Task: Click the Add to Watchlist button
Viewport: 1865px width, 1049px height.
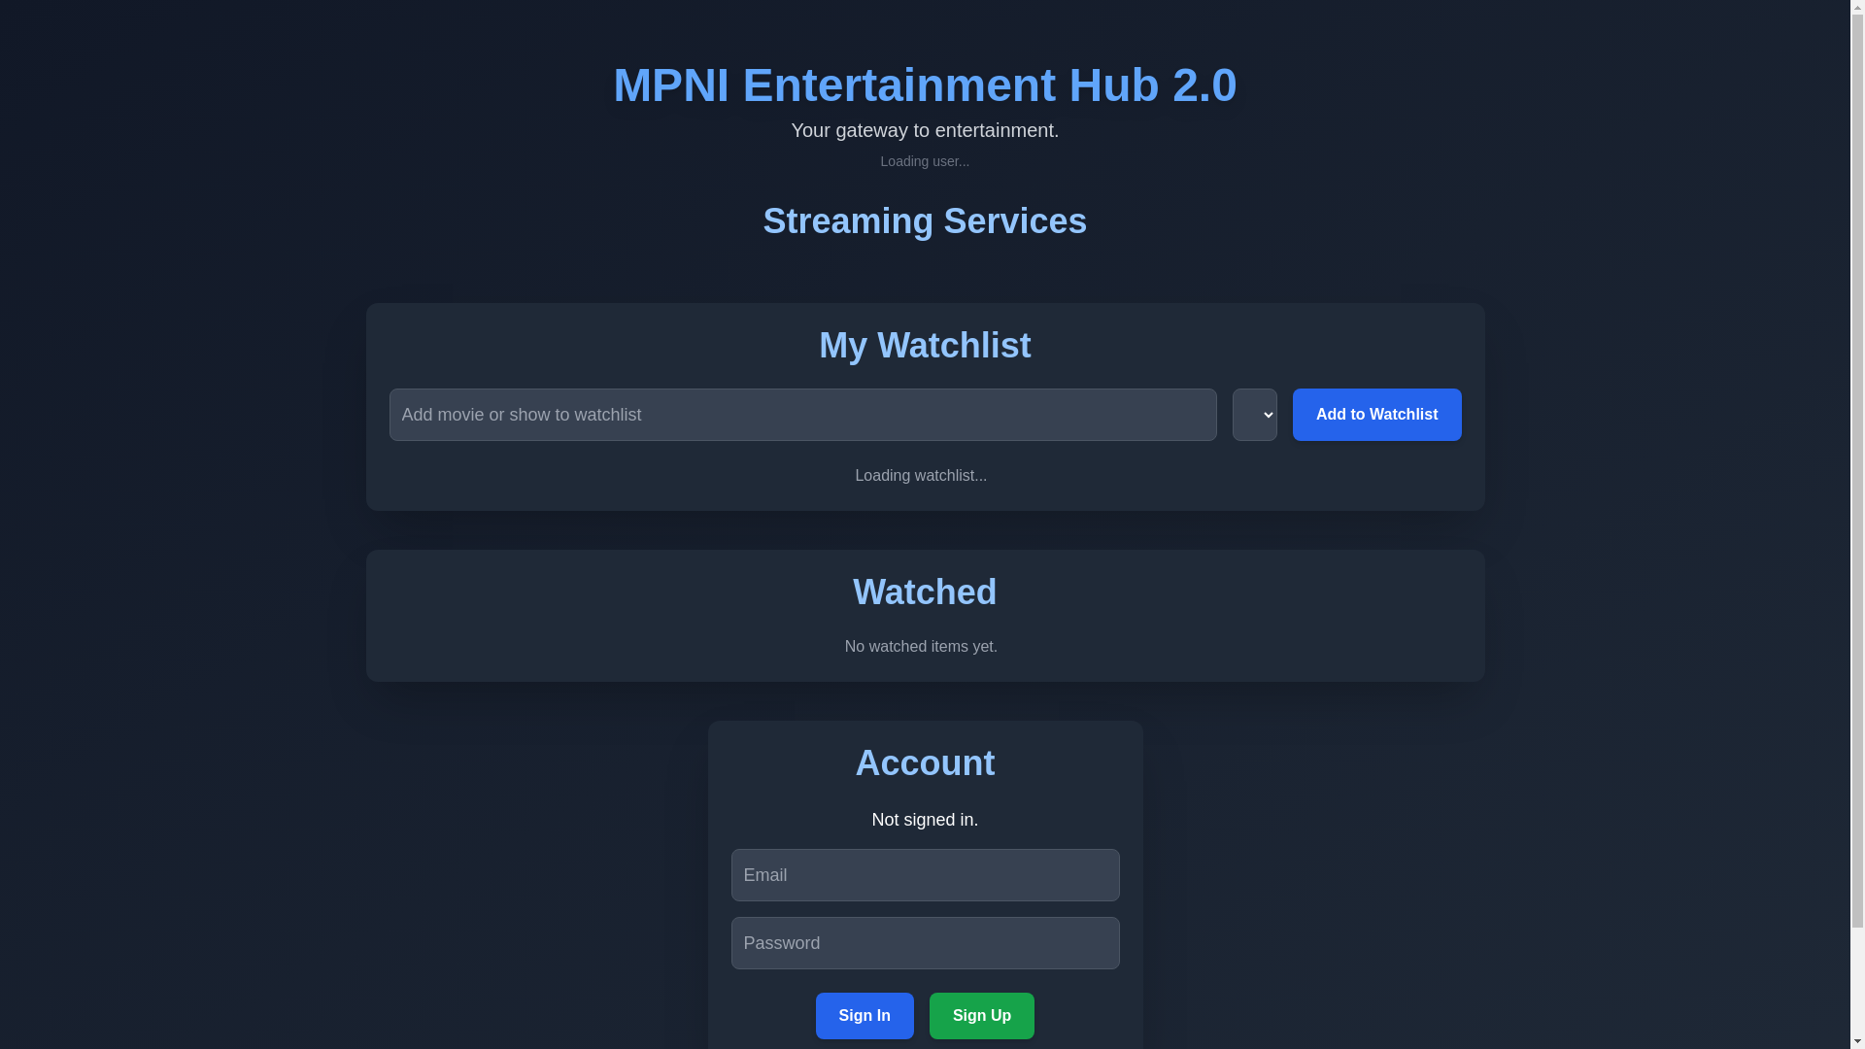Action: [x=1376, y=415]
